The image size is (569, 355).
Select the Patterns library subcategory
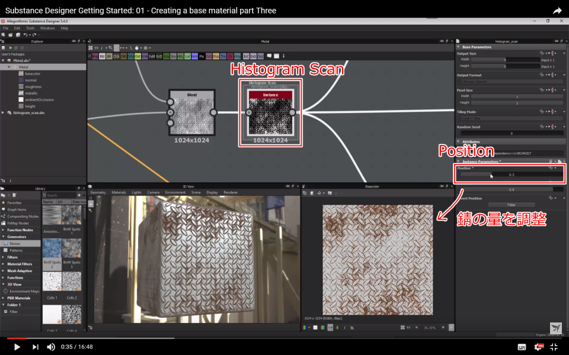coord(16,250)
